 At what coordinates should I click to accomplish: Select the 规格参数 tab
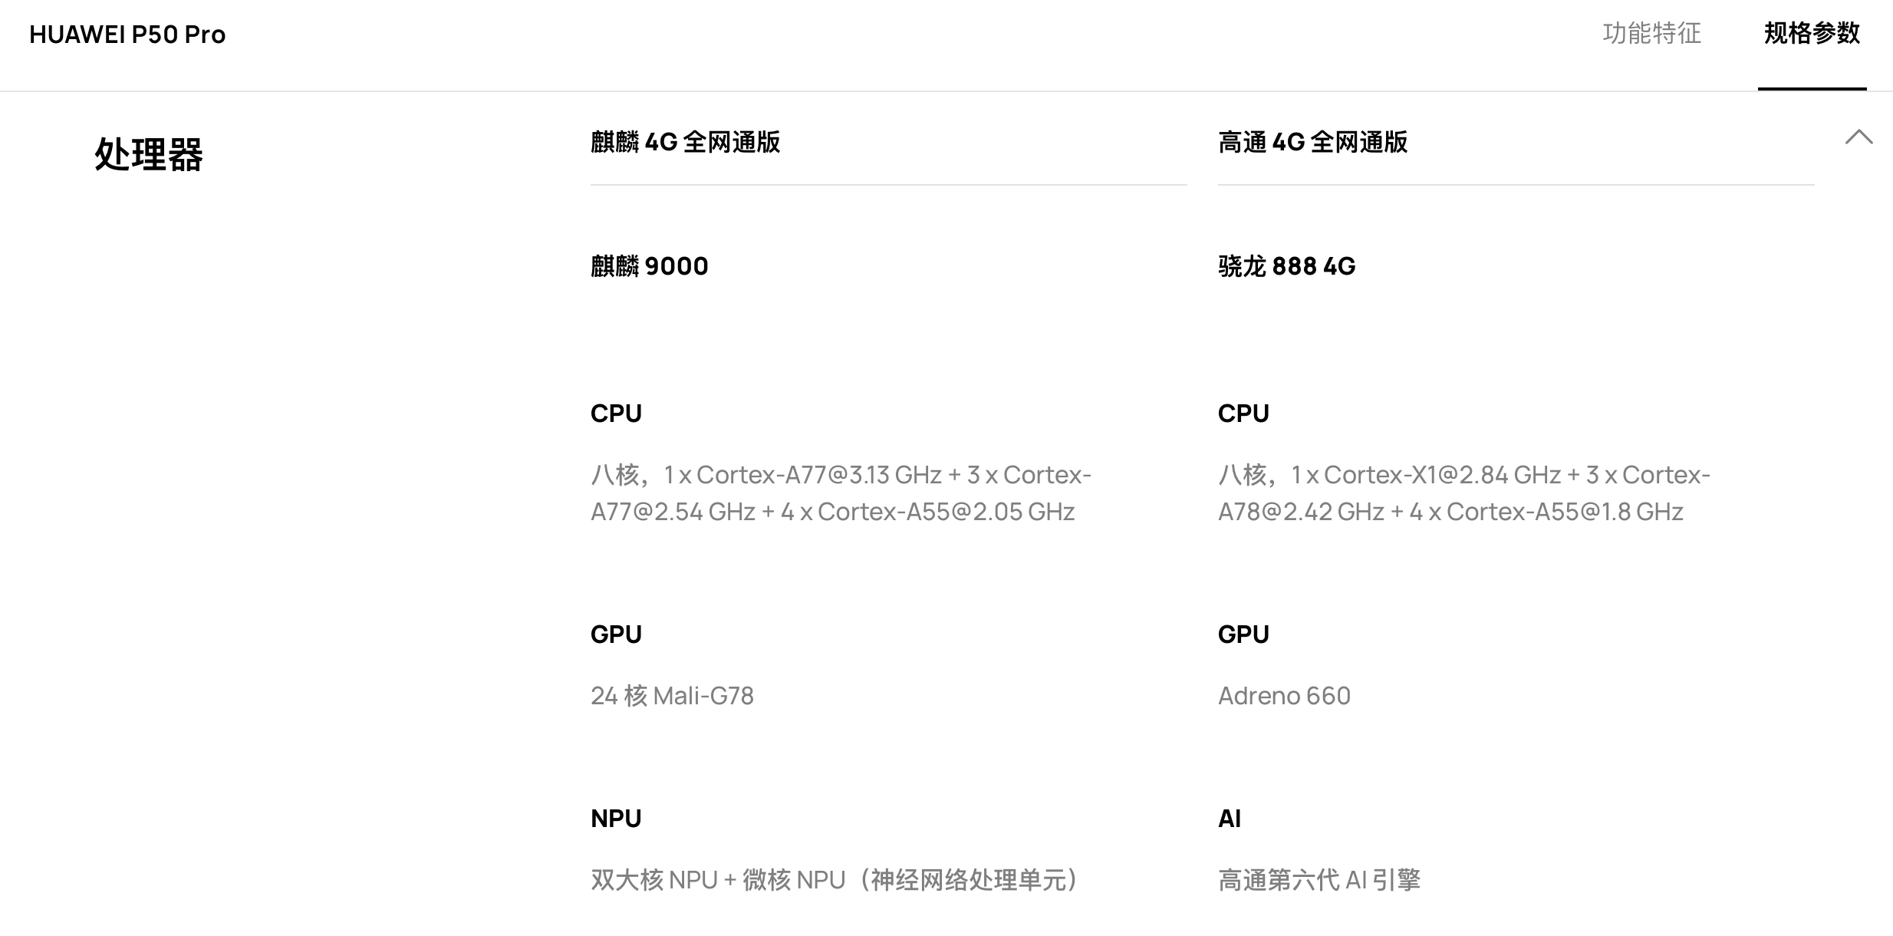coord(1812,34)
